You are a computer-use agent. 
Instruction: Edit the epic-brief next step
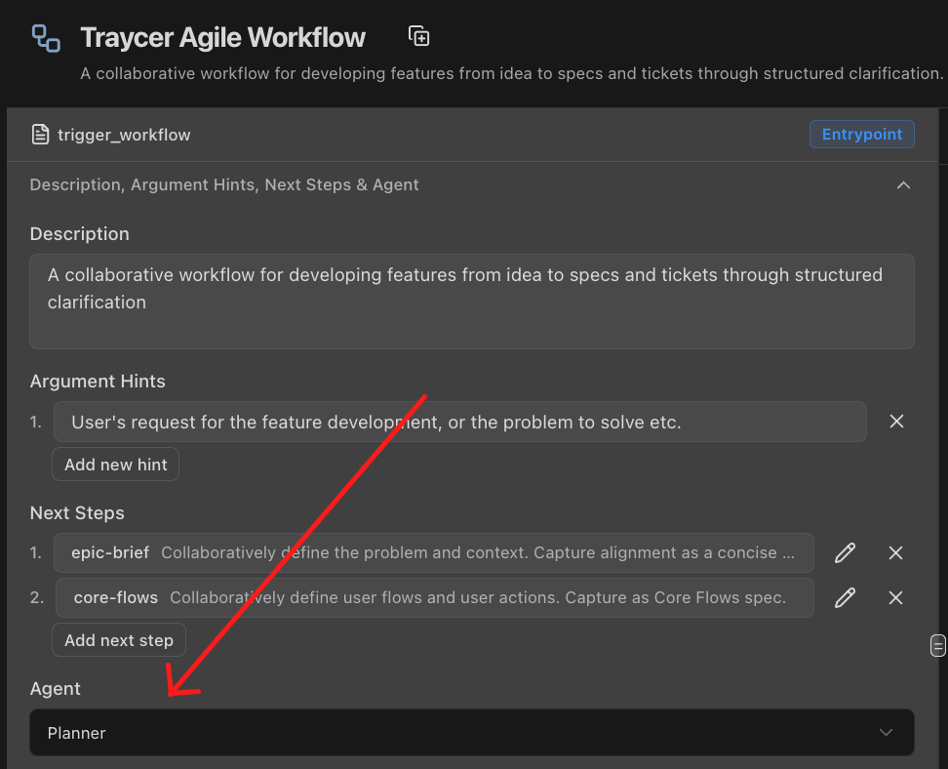click(845, 552)
